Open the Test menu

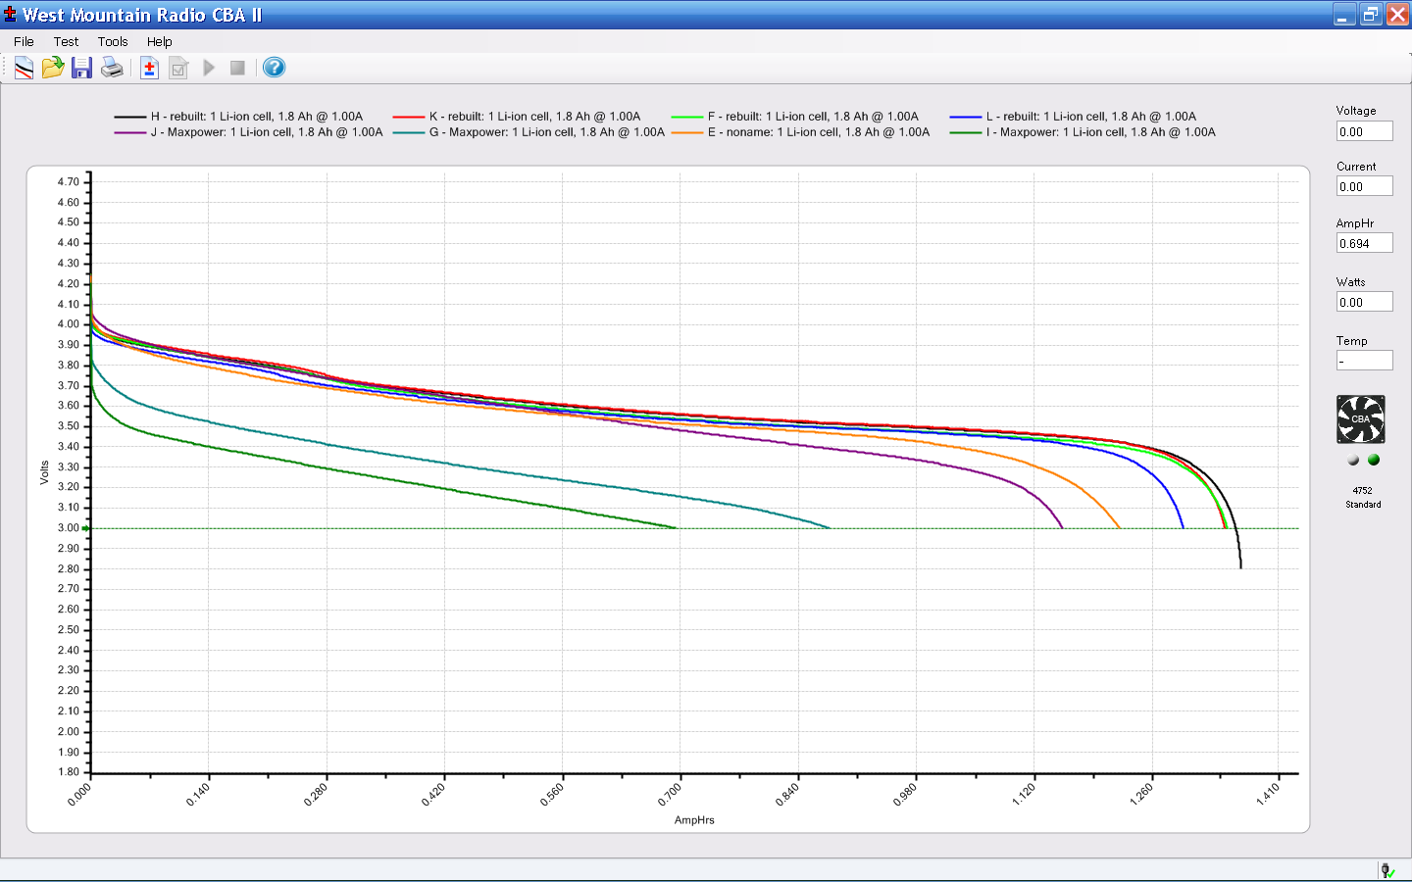[66, 41]
